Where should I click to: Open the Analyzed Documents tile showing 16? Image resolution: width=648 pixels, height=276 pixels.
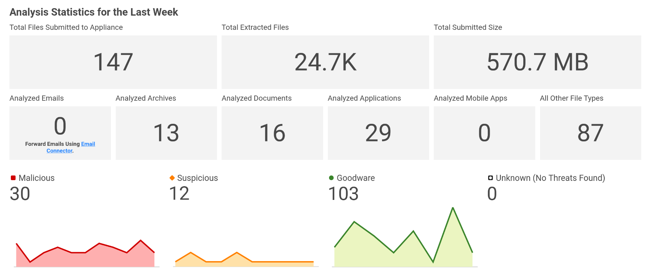[272, 133]
